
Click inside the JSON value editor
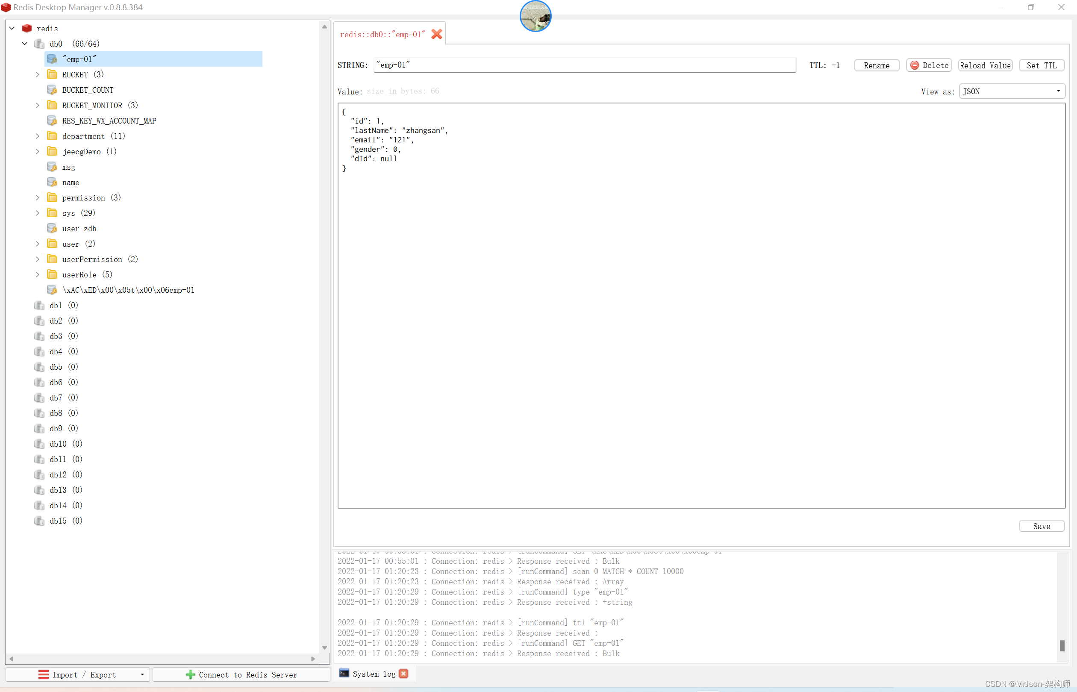click(701, 306)
